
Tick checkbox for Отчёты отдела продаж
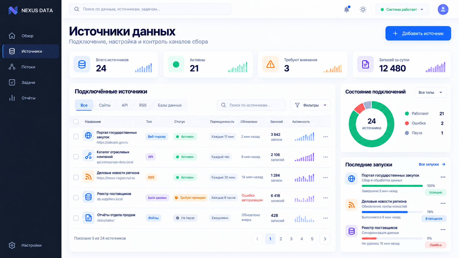point(76,218)
